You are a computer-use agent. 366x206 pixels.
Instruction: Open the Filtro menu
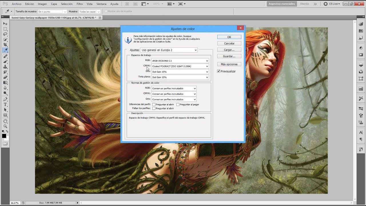[80, 4]
